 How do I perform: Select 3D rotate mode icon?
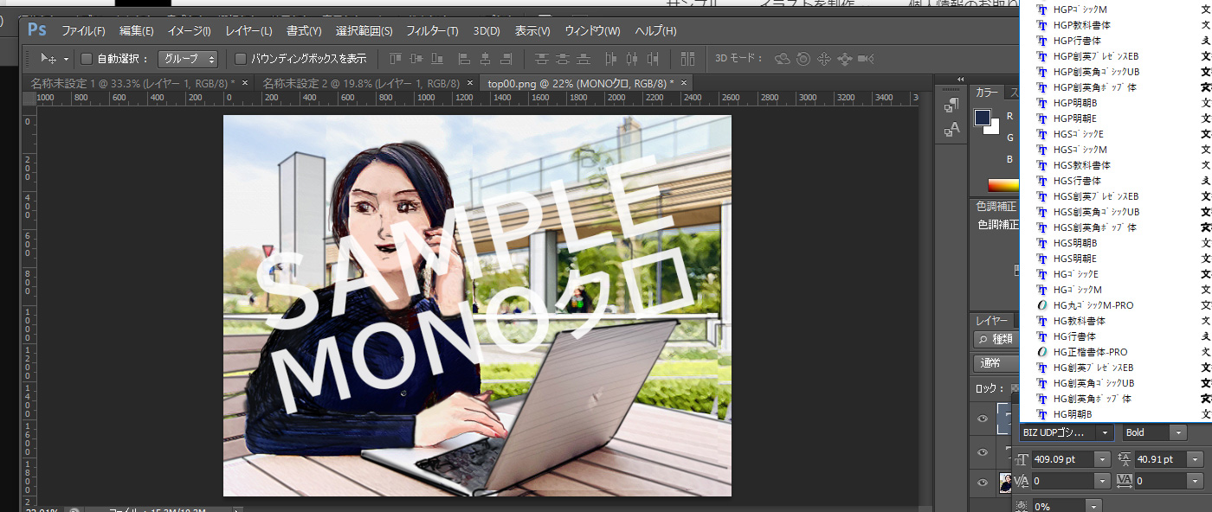783,59
